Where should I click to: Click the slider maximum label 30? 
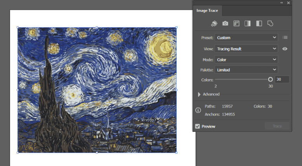pos(271,86)
